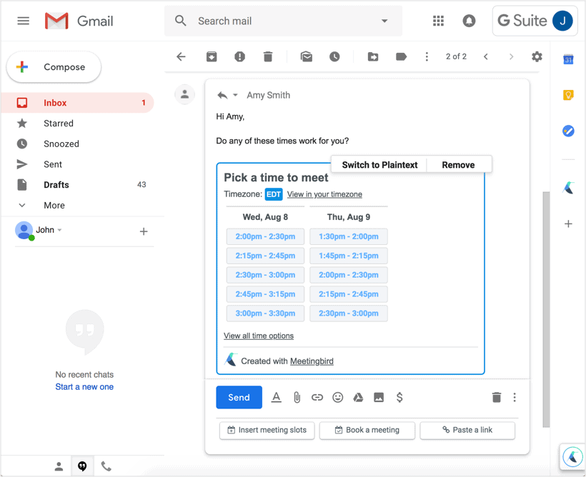Screen dimensions: 586x477
Task: Expand the reply type dropdown arrow
Action: [x=235, y=95]
